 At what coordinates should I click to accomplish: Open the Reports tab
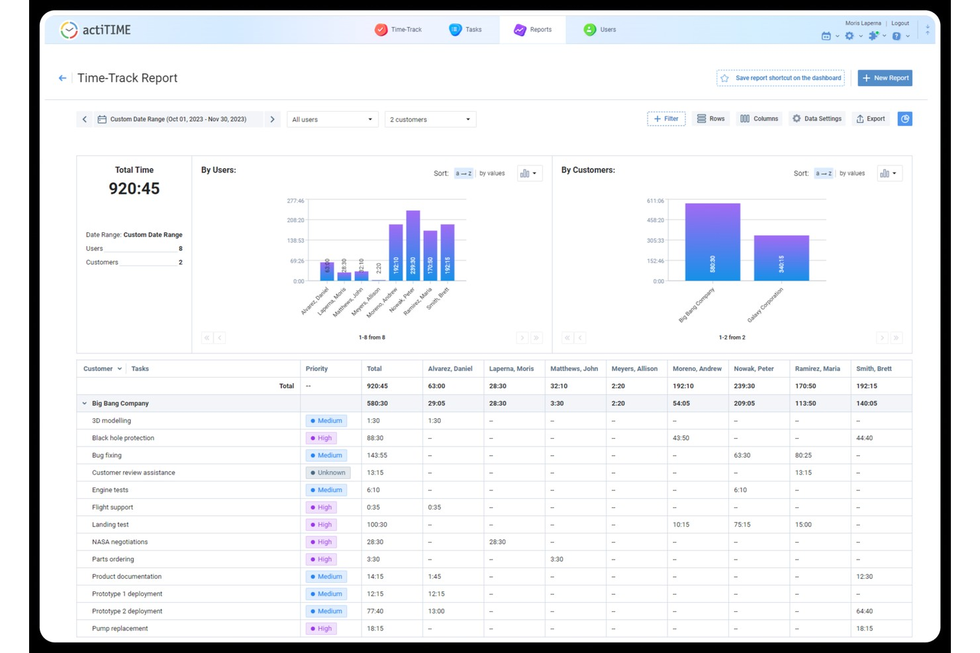[x=532, y=30]
